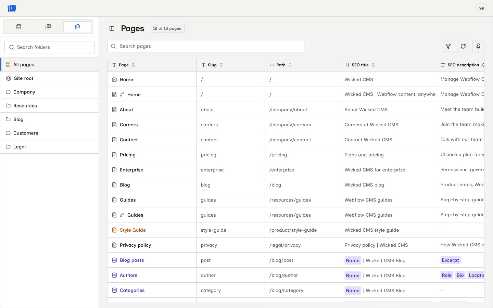This screenshot has width=493, height=308.
Task: Click the Wicked CMS logo
Action: point(12,8)
